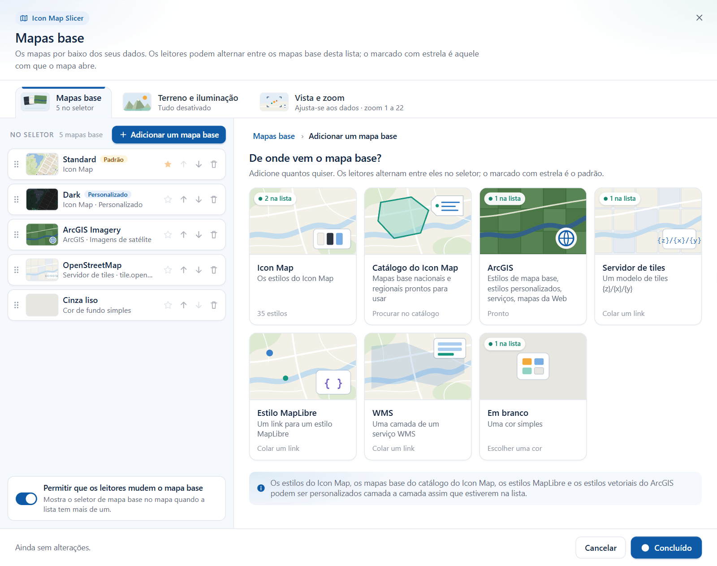Close the Mapas base dialog

(699, 18)
